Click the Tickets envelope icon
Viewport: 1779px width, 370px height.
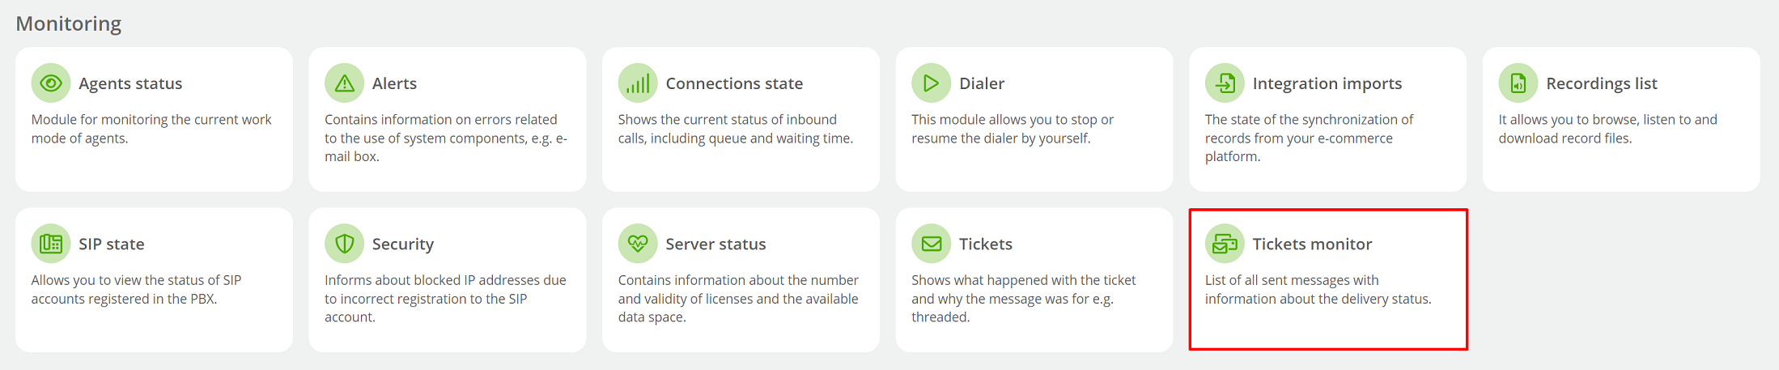click(x=932, y=244)
